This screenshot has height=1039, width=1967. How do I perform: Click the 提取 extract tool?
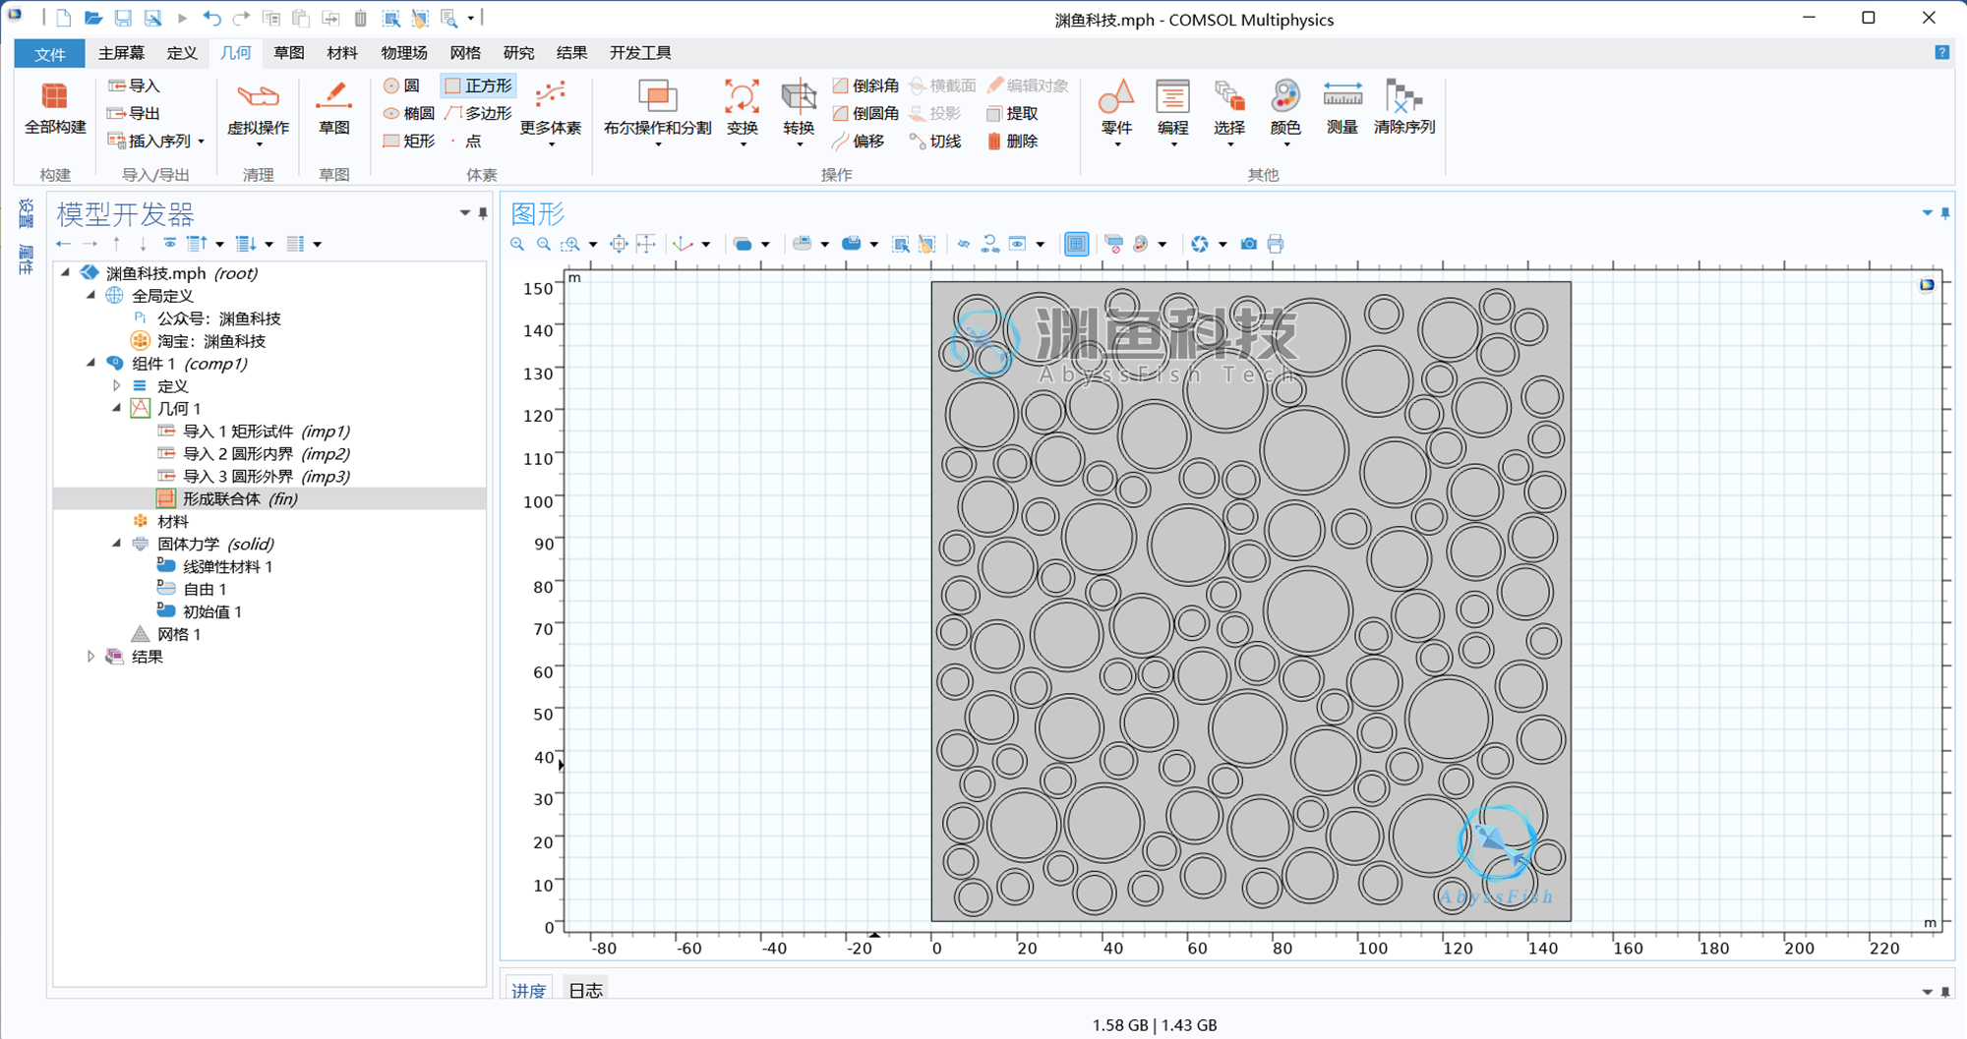pyautogui.click(x=1012, y=113)
